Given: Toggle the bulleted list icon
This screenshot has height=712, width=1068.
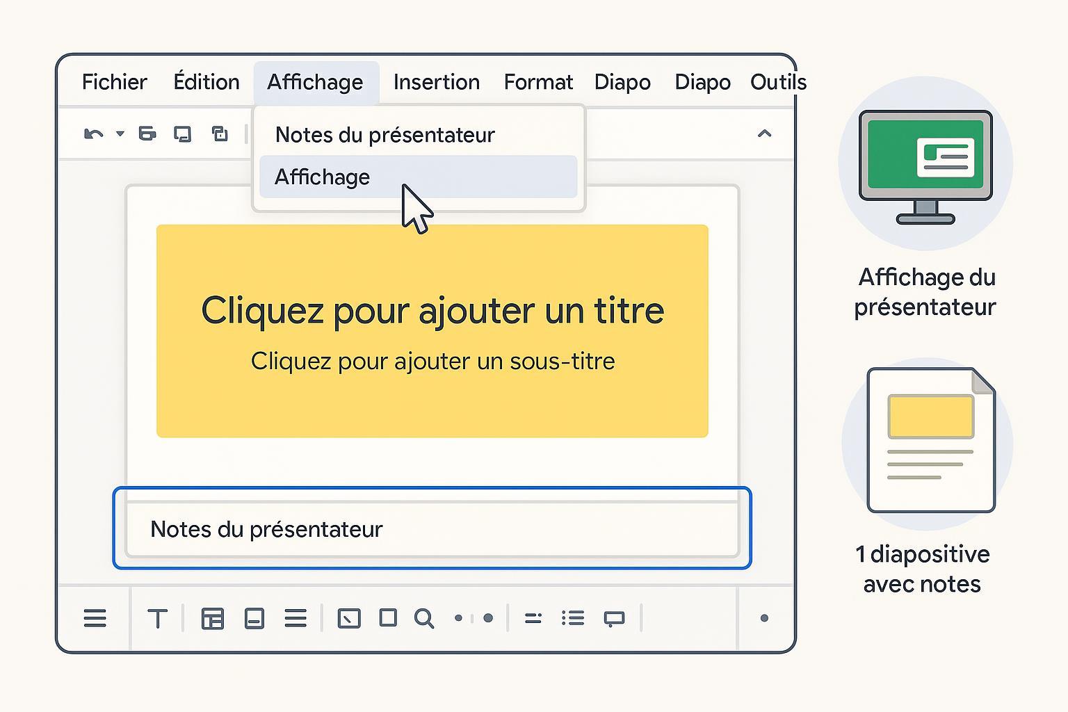Looking at the screenshot, I should point(573,618).
